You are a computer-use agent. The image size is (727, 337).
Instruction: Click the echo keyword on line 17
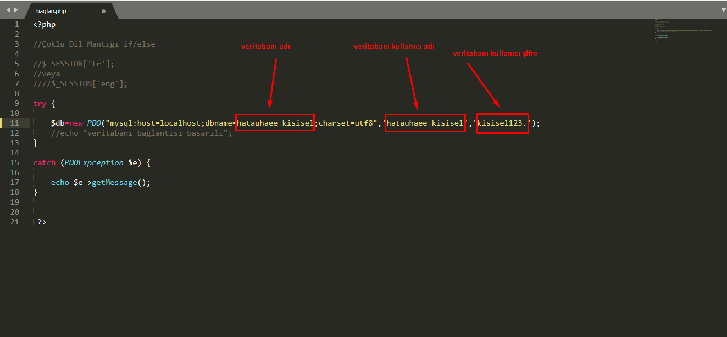coord(60,182)
